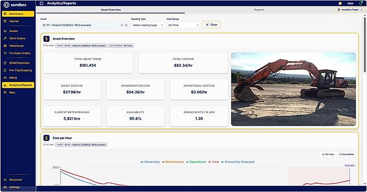Toggle the Ownership (forecast) legend series
The height and width of the screenshot is (192, 367).
[x=238, y=162]
